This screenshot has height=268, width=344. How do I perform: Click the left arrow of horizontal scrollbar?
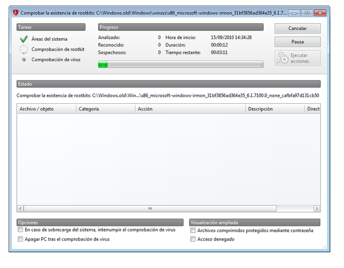click(20, 208)
